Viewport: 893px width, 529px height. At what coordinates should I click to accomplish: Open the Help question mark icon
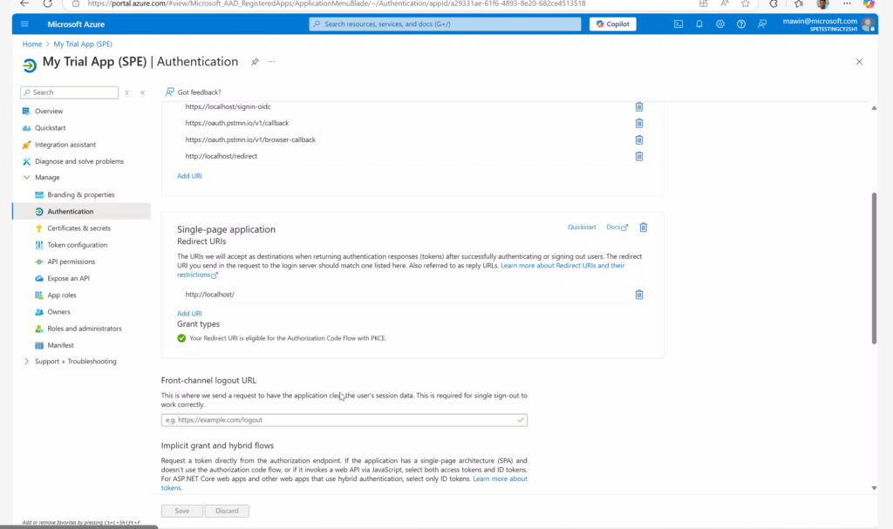pos(741,24)
